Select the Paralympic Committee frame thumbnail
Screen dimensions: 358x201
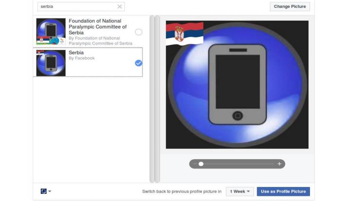(x=51, y=32)
